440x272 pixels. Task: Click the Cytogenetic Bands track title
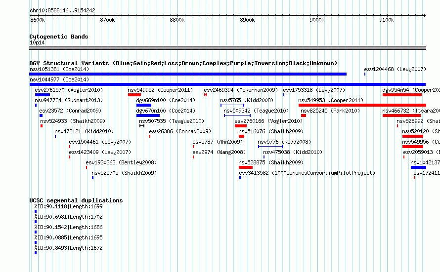(x=59, y=37)
